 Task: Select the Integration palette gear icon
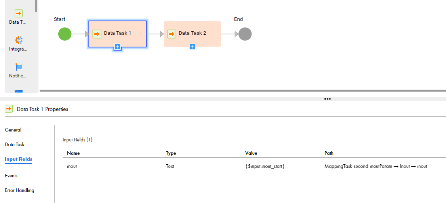click(19, 41)
